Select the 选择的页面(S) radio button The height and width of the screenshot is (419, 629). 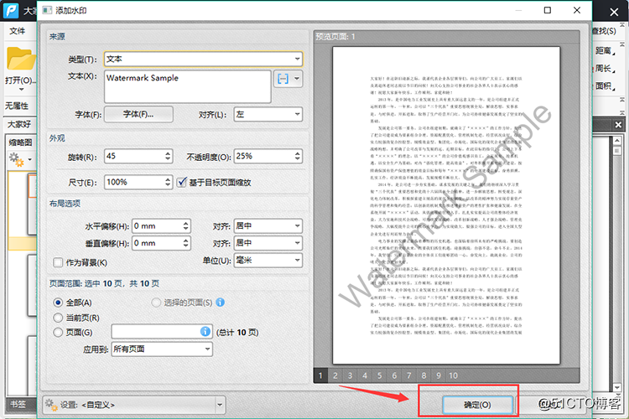156,303
